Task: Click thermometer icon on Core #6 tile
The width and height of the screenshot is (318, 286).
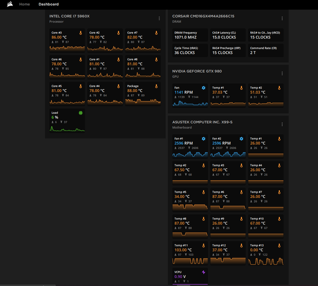Action: coord(80,59)
